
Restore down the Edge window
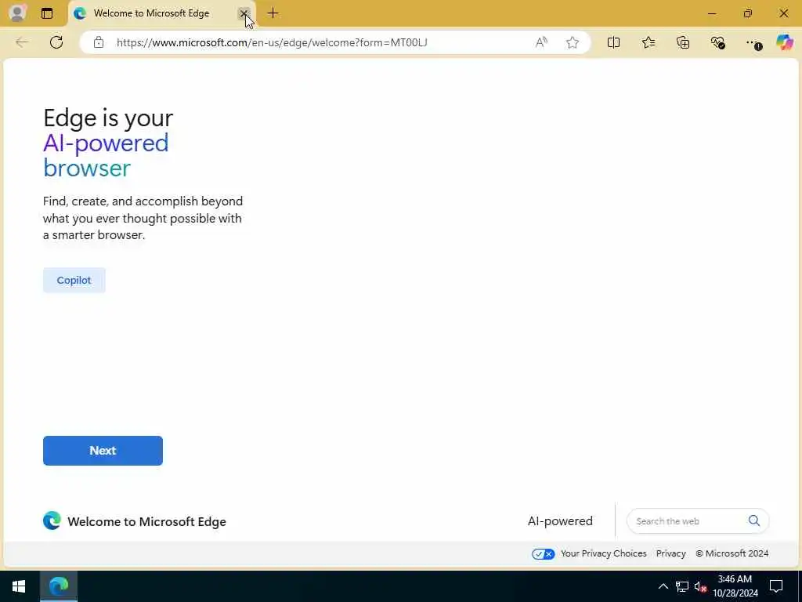click(x=748, y=13)
